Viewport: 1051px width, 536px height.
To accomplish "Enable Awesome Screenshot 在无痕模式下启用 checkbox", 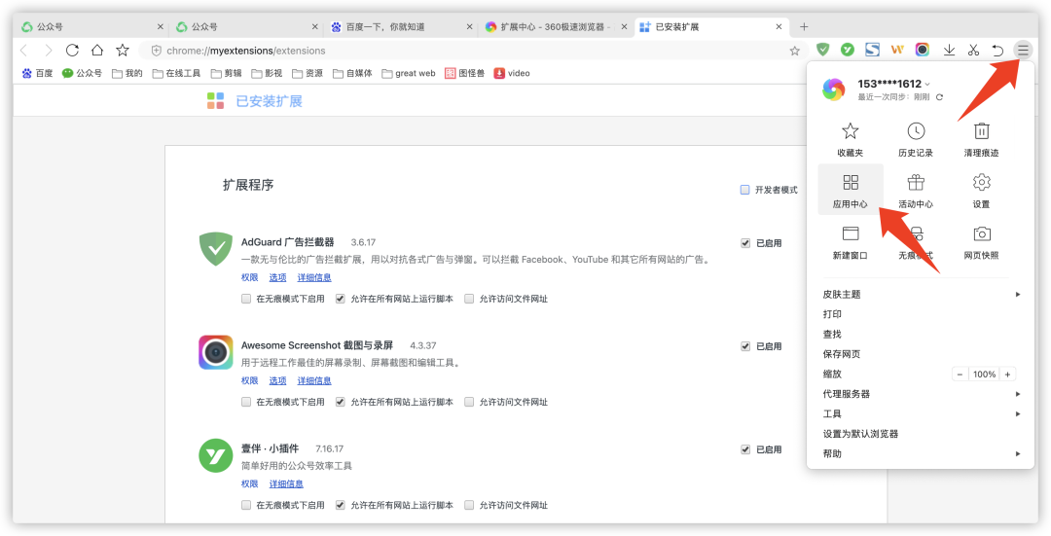I will 246,402.
